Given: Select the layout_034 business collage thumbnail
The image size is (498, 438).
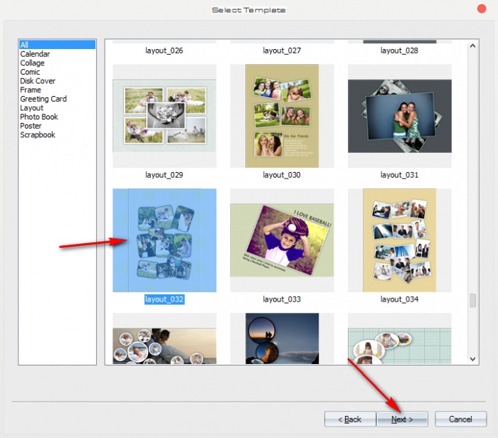Looking at the screenshot, I should (x=400, y=240).
